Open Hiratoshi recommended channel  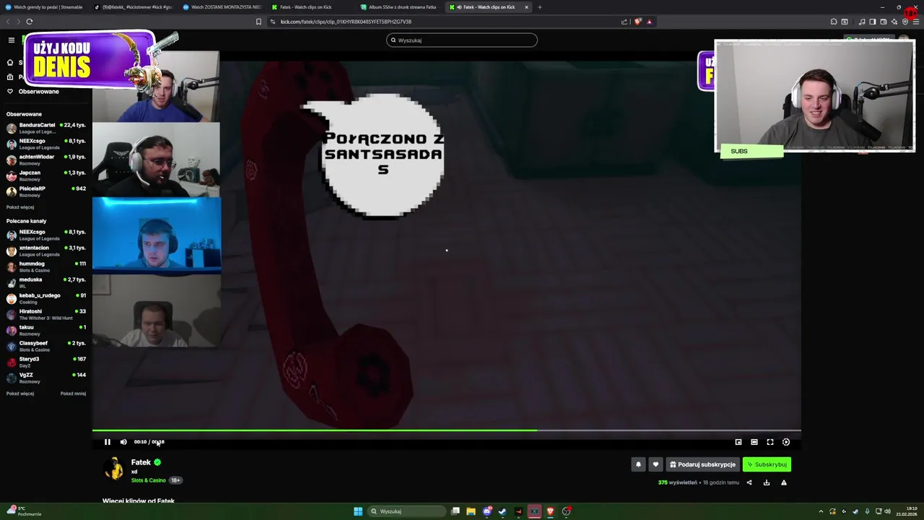[x=46, y=314]
